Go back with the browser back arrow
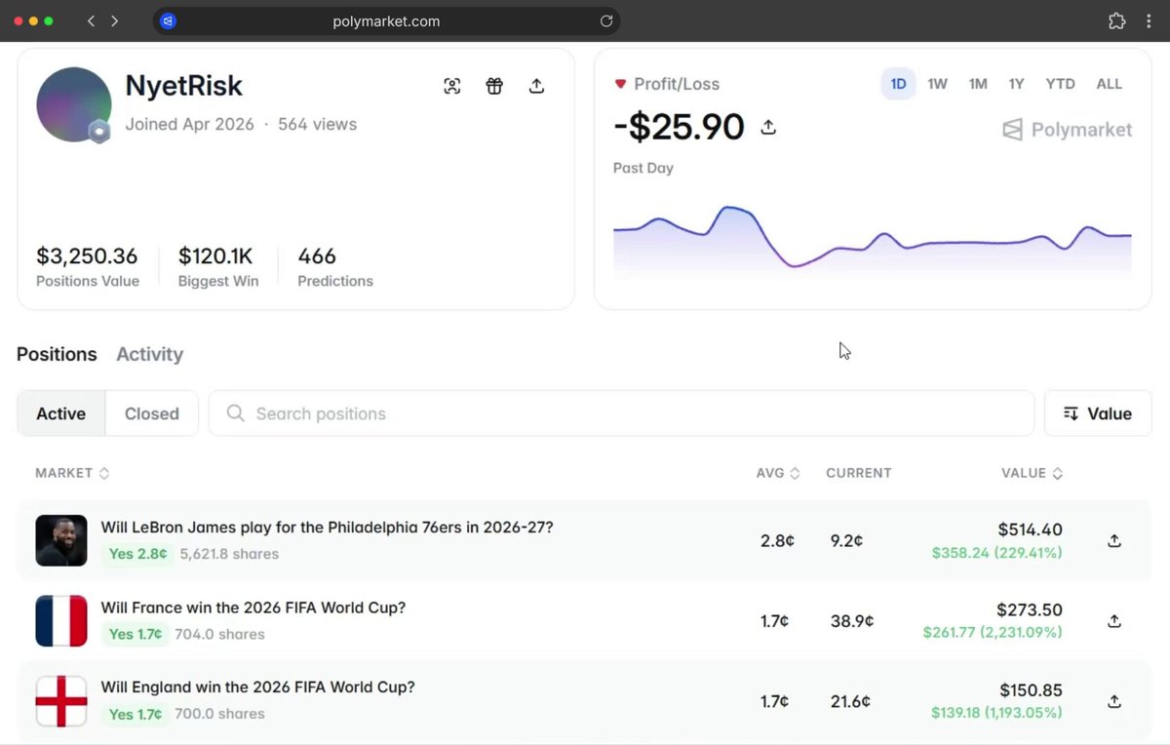 91,20
